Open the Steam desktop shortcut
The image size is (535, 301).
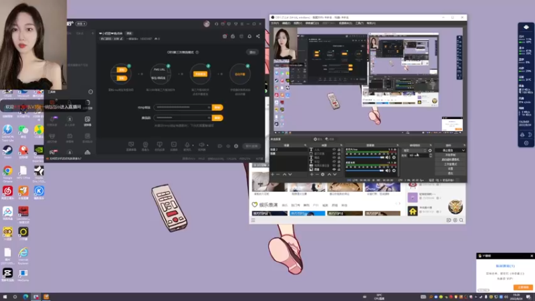pyautogui.click(x=7, y=150)
